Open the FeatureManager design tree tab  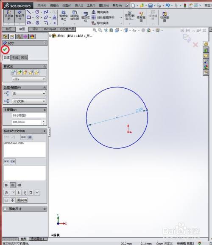coord(5,37)
